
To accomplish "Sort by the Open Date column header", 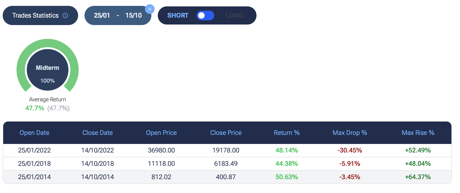I will coord(34,133).
